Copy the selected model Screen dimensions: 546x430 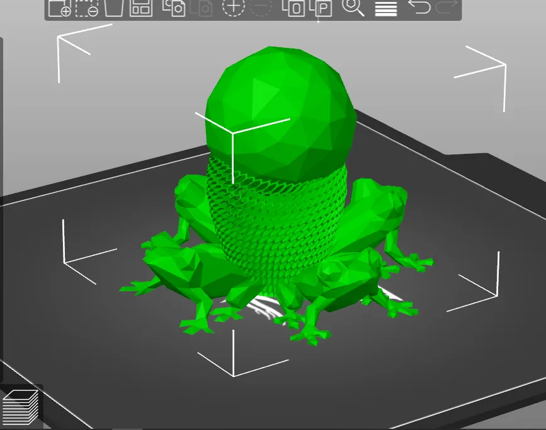173,9
